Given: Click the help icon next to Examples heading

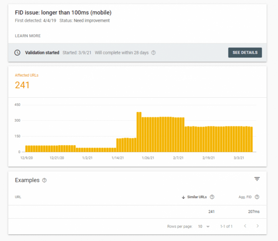Looking at the screenshot, I should 44,180.
